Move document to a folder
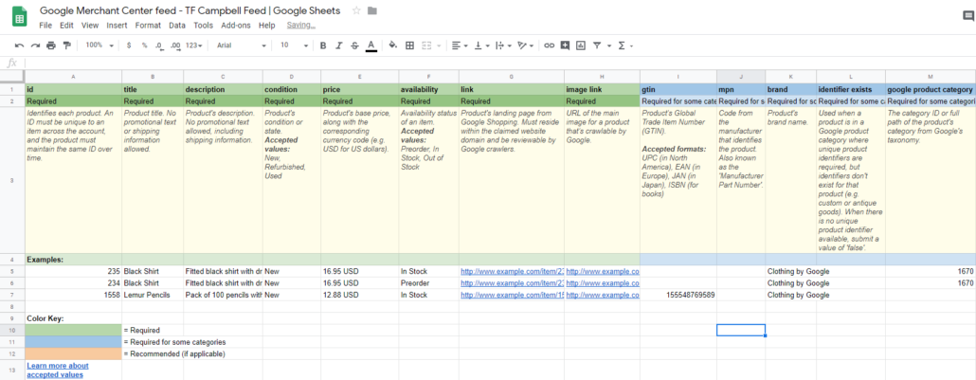Screen dimensions: 976x380 [x=372, y=10]
